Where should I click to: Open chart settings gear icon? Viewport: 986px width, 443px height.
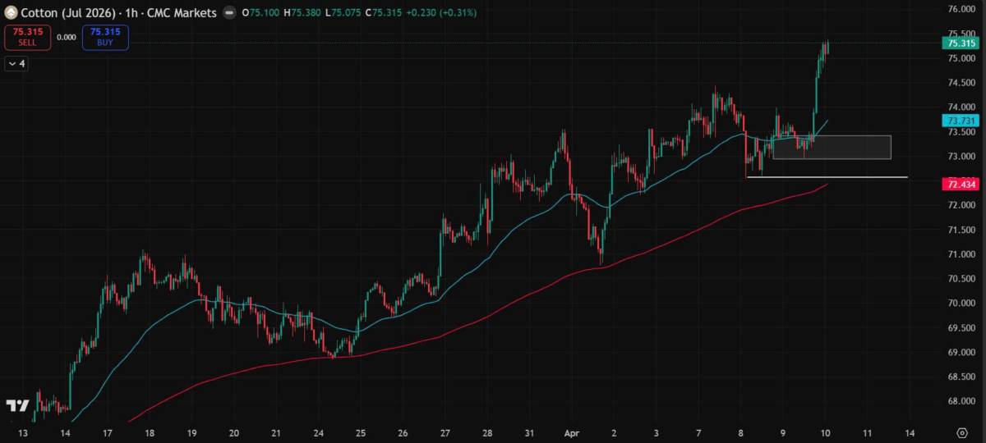coord(961,432)
